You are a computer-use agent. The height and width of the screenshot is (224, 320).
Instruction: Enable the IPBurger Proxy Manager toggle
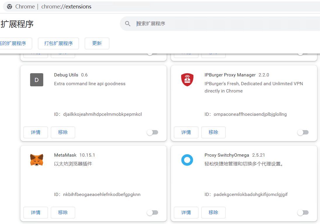pyautogui.click(x=303, y=132)
